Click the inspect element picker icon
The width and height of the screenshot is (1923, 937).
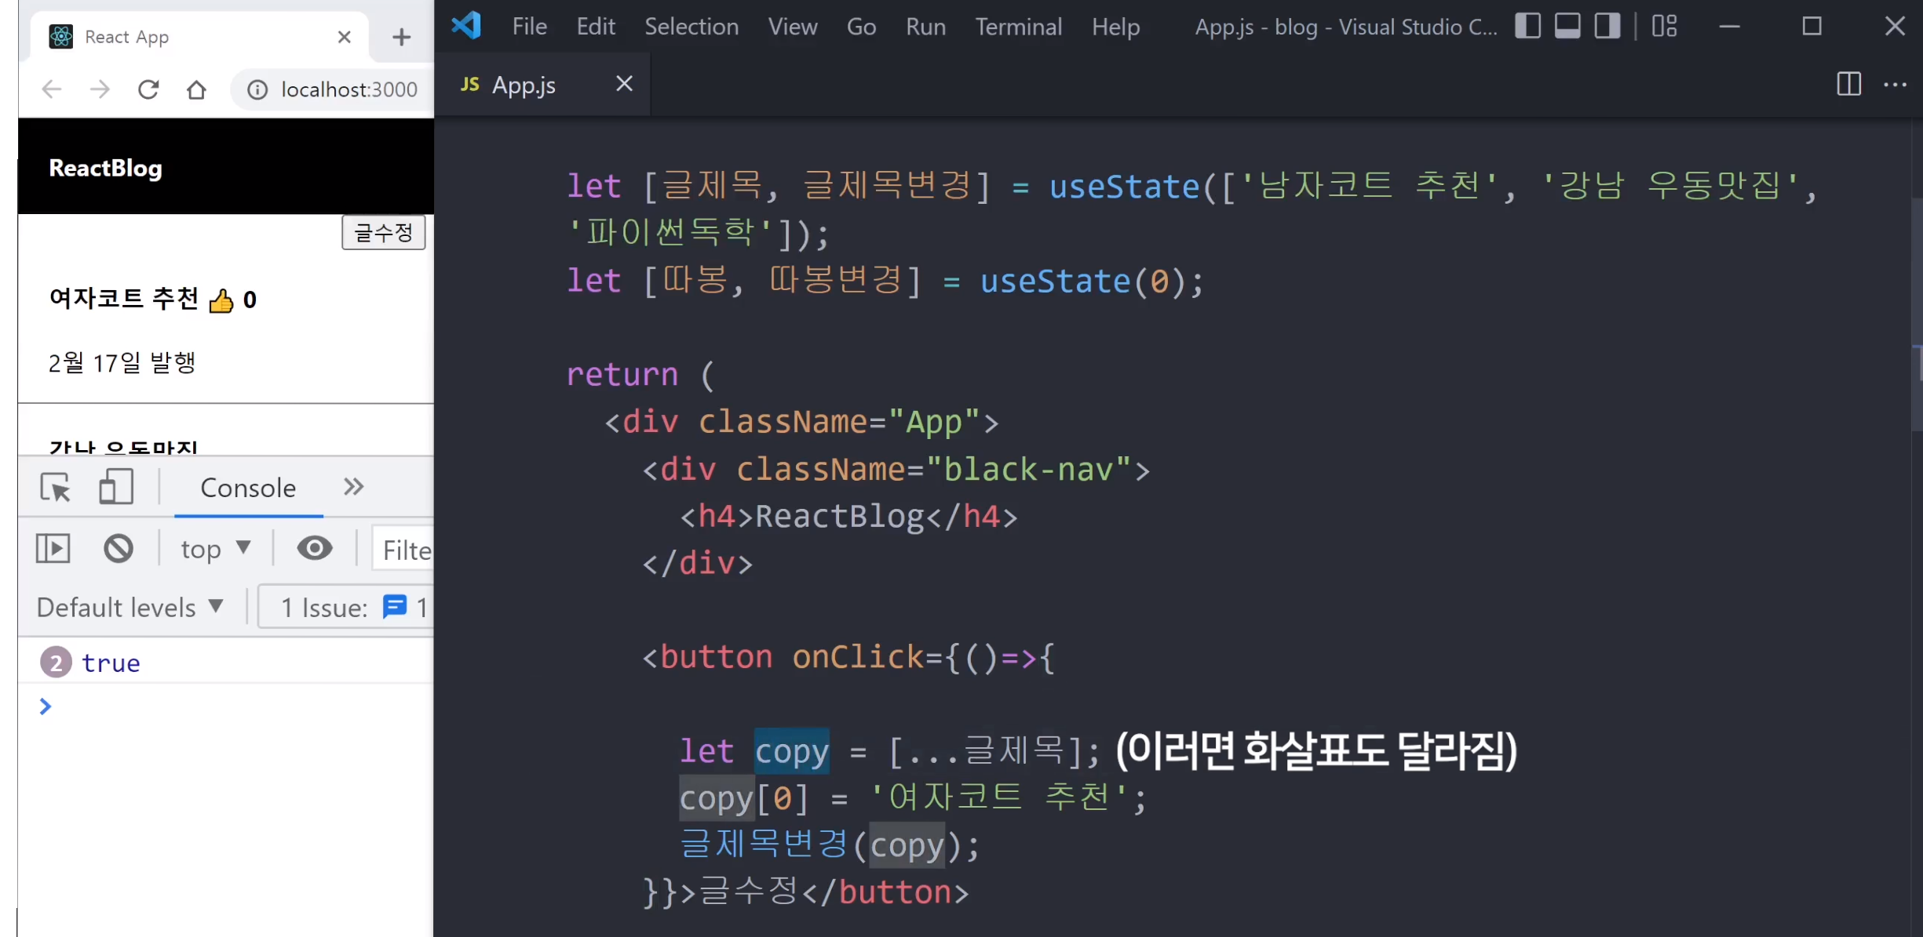click(55, 488)
